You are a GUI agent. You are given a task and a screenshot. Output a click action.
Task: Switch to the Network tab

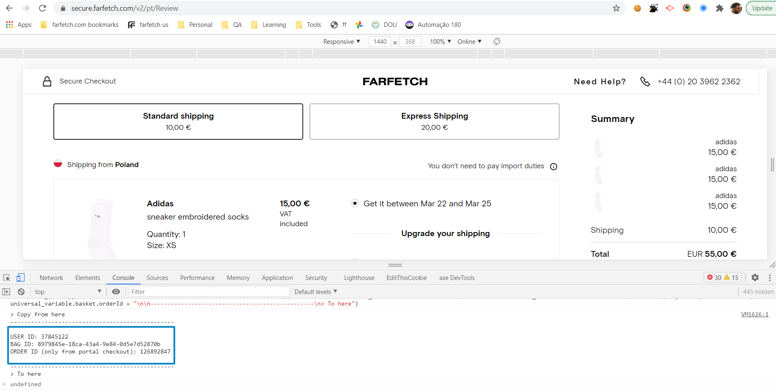pyautogui.click(x=51, y=278)
